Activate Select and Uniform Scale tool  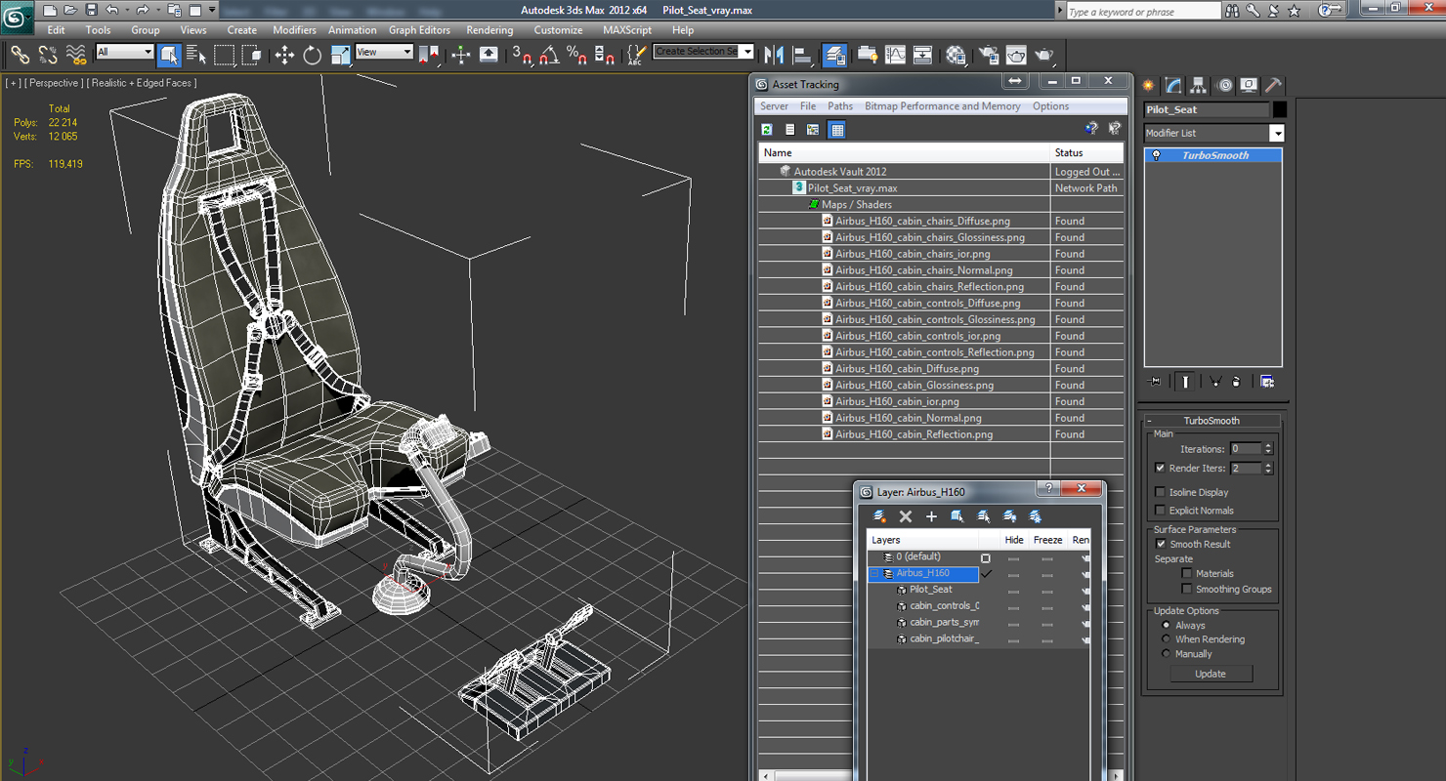[x=340, y=55]
